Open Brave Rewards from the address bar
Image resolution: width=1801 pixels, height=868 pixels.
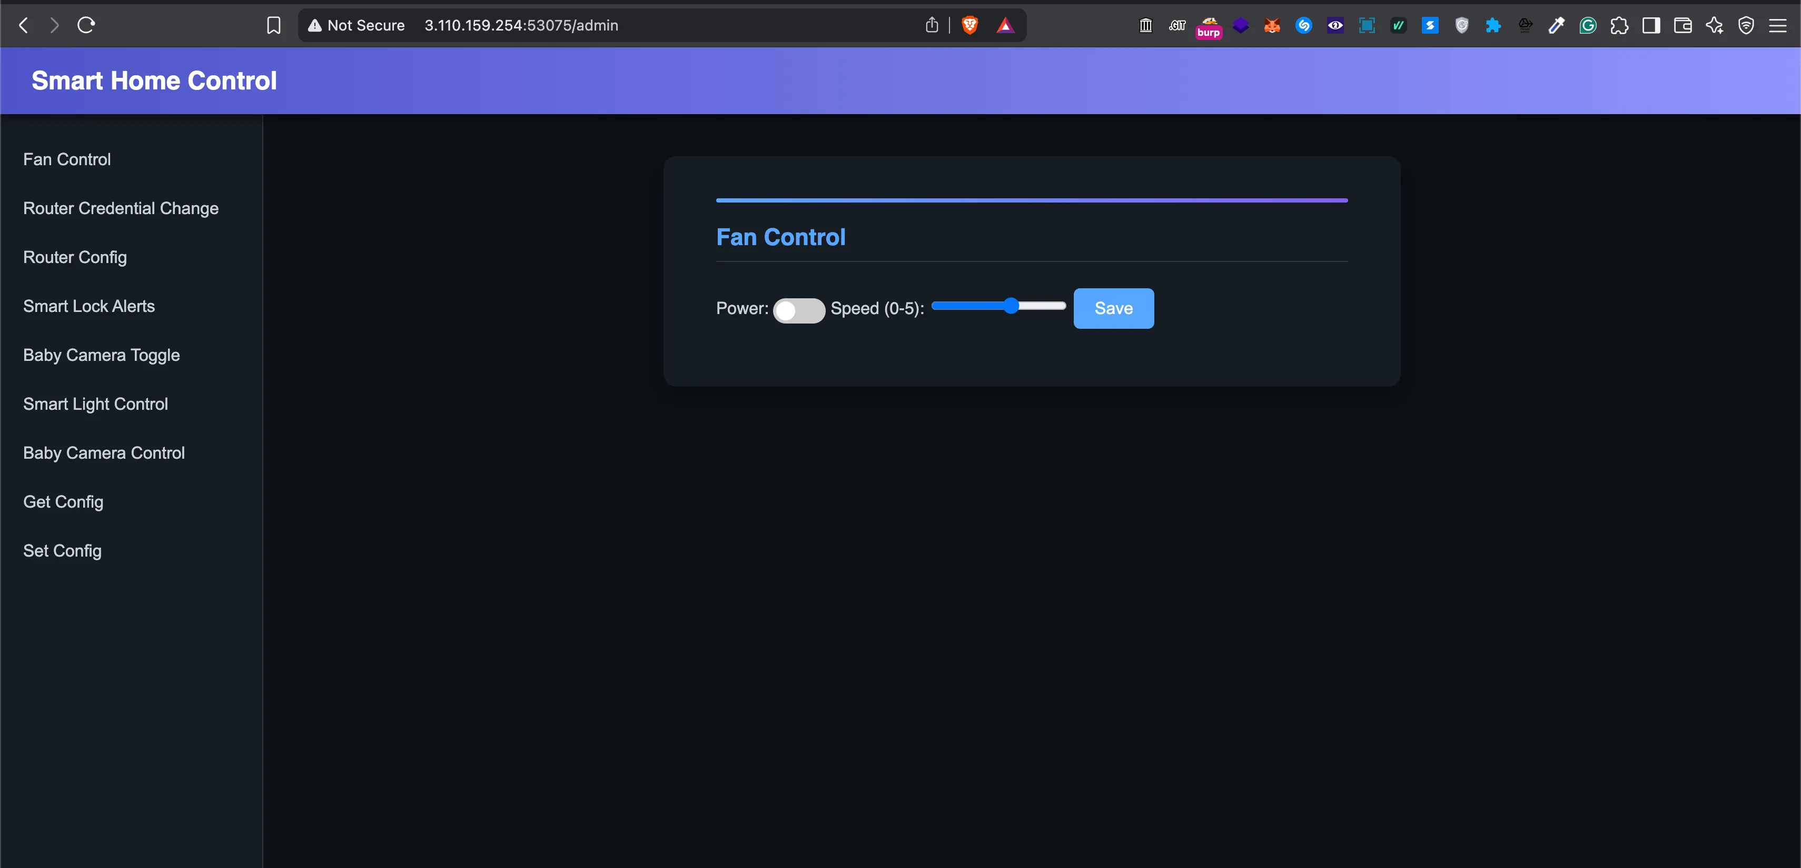(x=1005, y=25)
